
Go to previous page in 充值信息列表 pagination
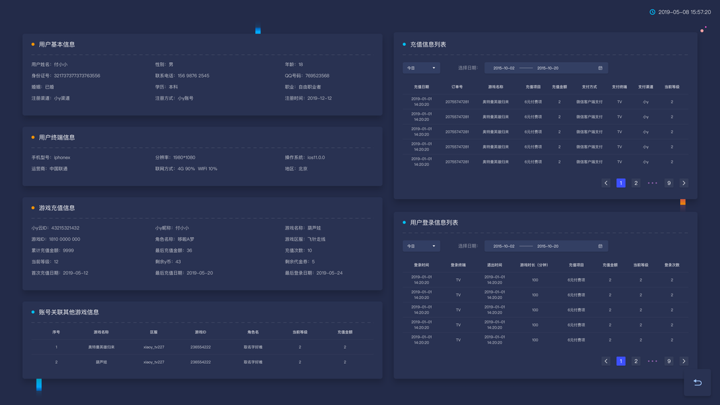[606, 183]
